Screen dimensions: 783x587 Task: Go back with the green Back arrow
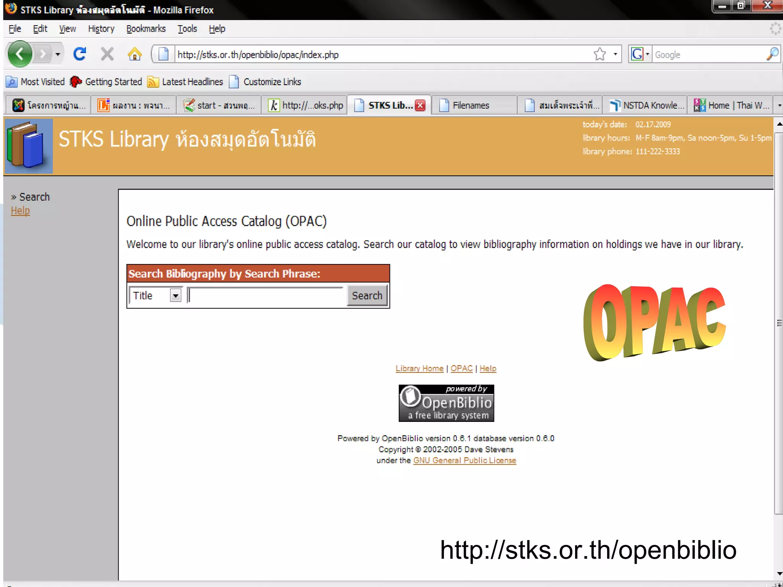pyautogui.click(x=20, y=54)
